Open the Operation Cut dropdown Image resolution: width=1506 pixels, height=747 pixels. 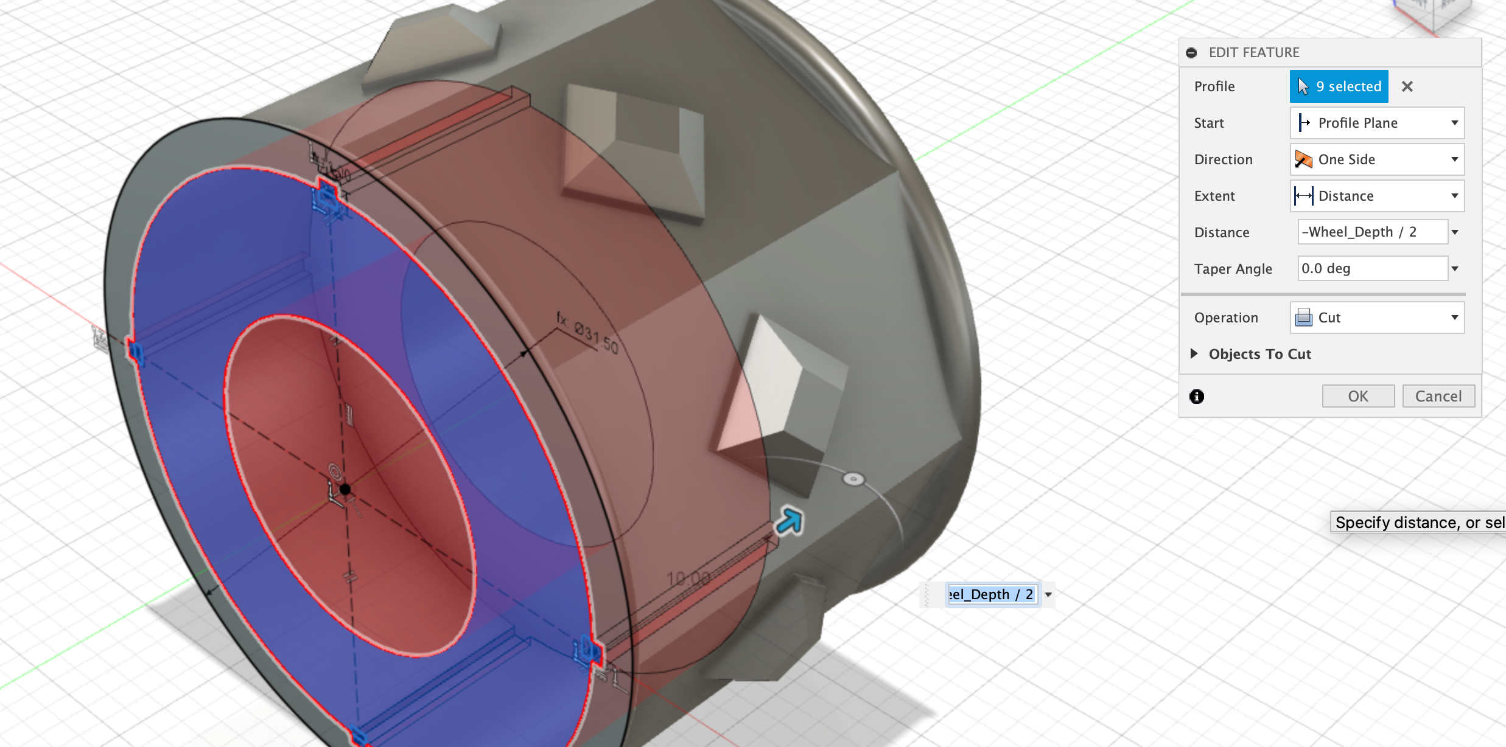[x=1377, y=318]
